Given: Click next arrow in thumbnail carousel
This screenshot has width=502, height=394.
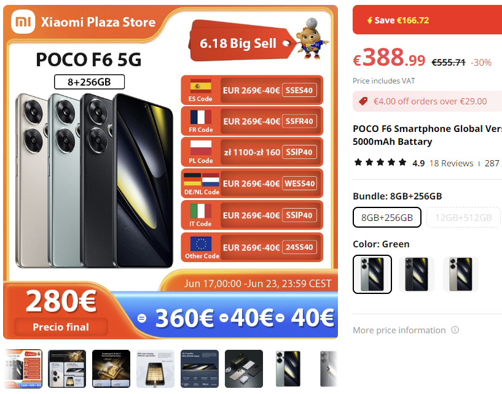Looking at the screenshot, I should tap(328, 369).
